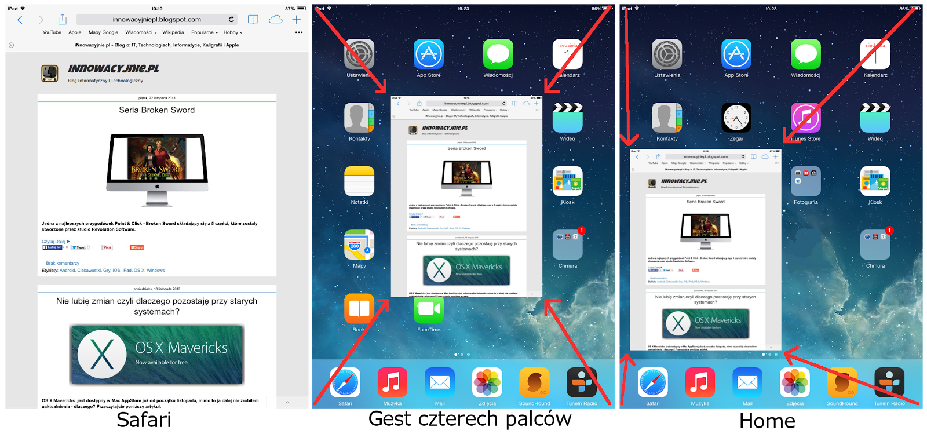This screenshot has height=434, width=927.
Task: Click the Facebook Lubię to button in large Safari
Action: [52, 247]
